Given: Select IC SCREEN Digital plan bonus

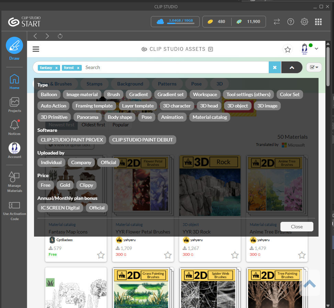Looking at the screenshot, I should click(x=60, y=208).
